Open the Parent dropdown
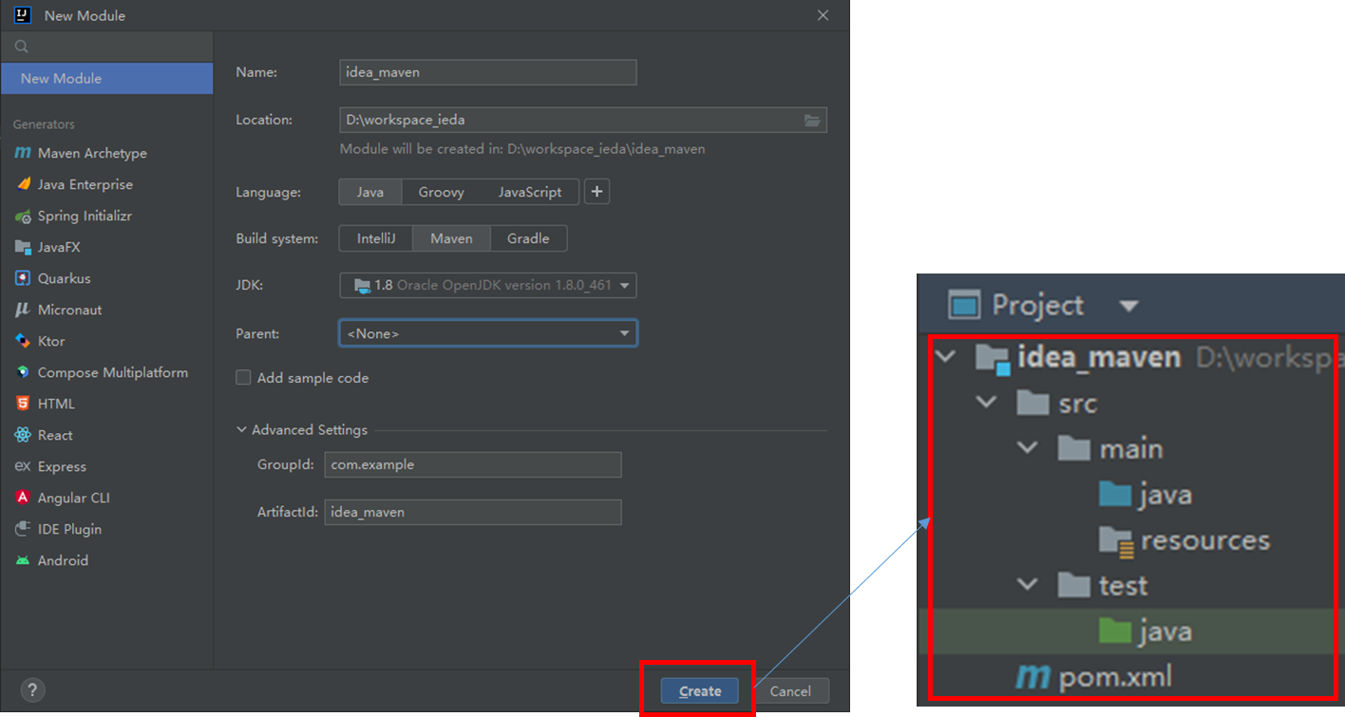The width and height of the screenshot is (1345, 717). [488, 333]
